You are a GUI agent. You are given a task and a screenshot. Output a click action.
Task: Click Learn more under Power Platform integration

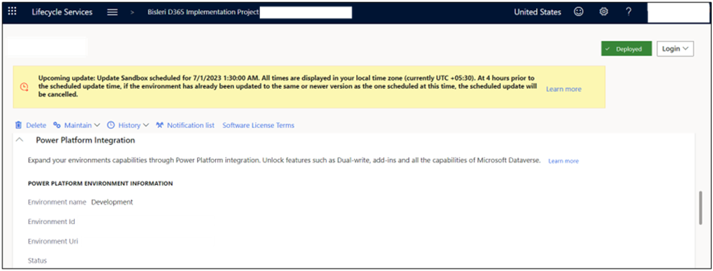pyautogui.click(x=564, y=161)
